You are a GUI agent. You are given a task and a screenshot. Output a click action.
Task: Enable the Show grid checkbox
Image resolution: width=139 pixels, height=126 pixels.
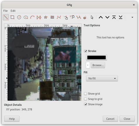click(86, 93)
